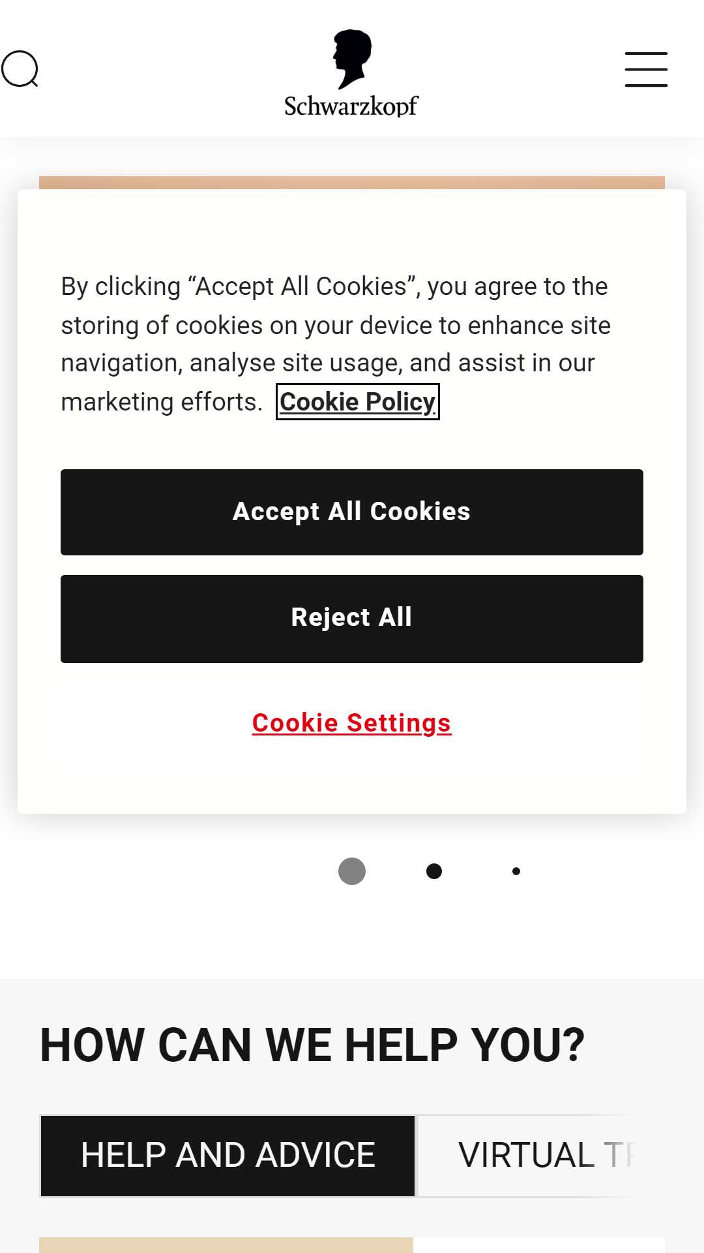Click the Schwarzkopf wordmark text
The height and width of the screenshot is (1253, 704).
coord(351,106)
